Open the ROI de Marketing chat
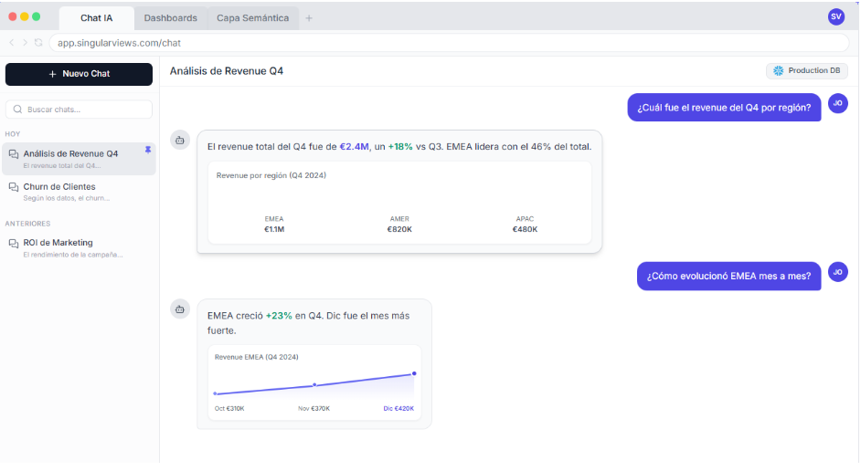The image size is (861, 471). [58, 243]
